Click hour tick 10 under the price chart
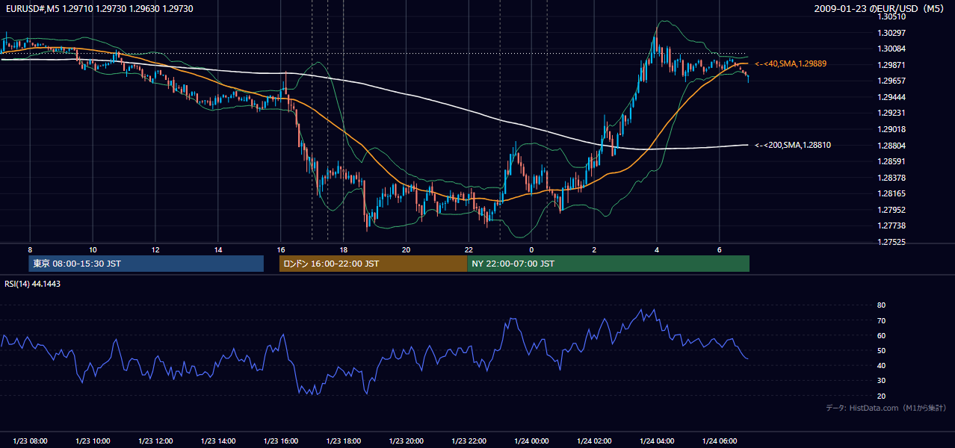Screen dimensions: 955x448 point(93,249)
